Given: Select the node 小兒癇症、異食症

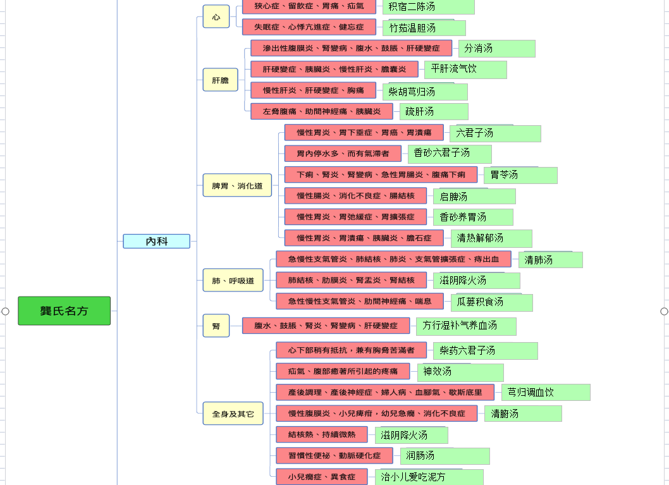Looking at the screenshot, I should coord(322,477).
